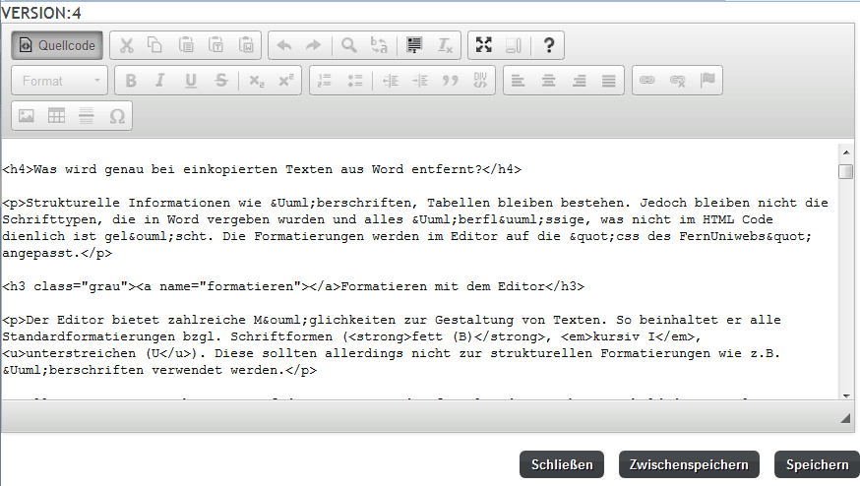Screen dimensions: 860x486
Task: Click the Unlink icon
Action: click(677, 81)
